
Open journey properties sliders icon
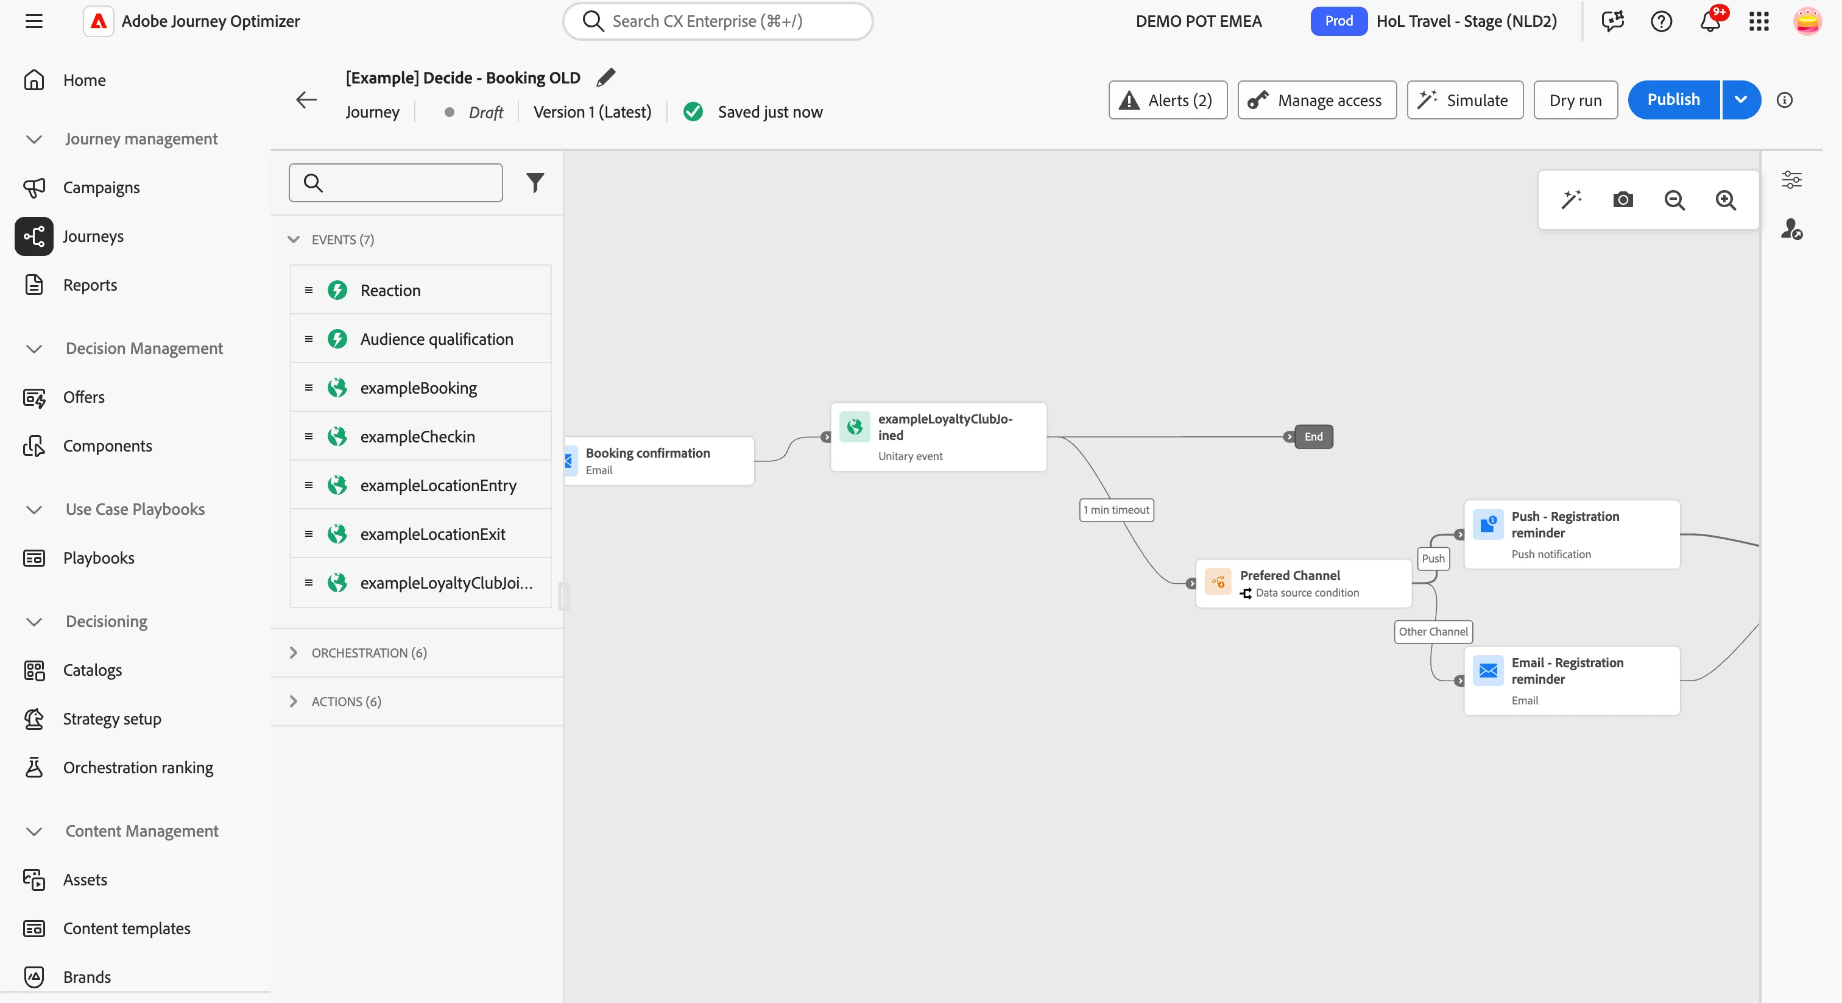point(1791,180)
